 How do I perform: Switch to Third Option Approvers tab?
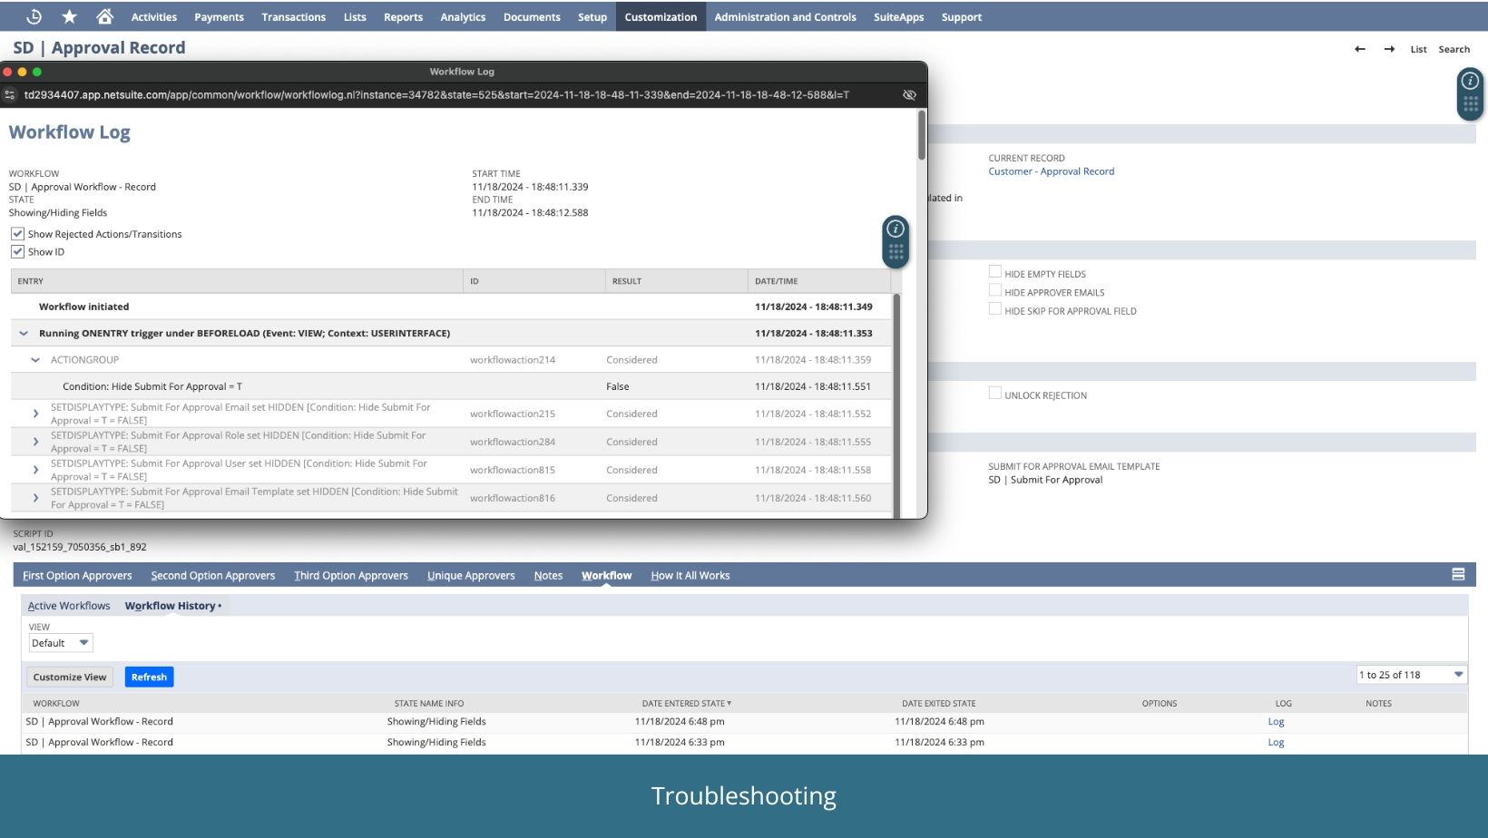coord(351,575)
